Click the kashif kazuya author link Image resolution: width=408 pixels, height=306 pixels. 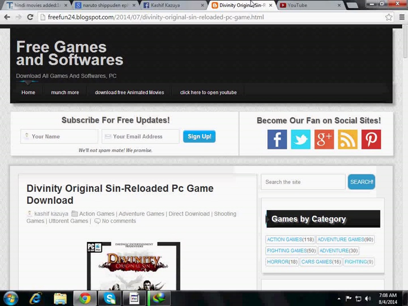coord(51,214)
